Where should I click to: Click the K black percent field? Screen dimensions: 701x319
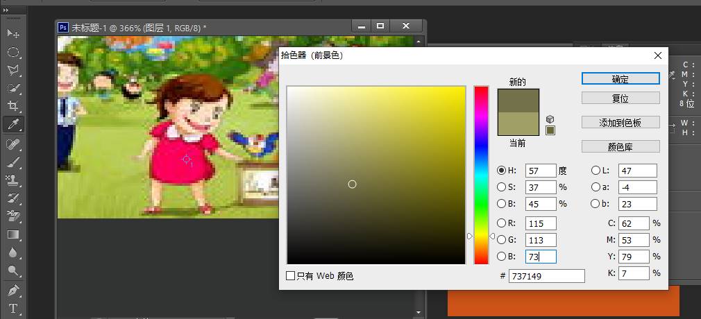(634, 273)
